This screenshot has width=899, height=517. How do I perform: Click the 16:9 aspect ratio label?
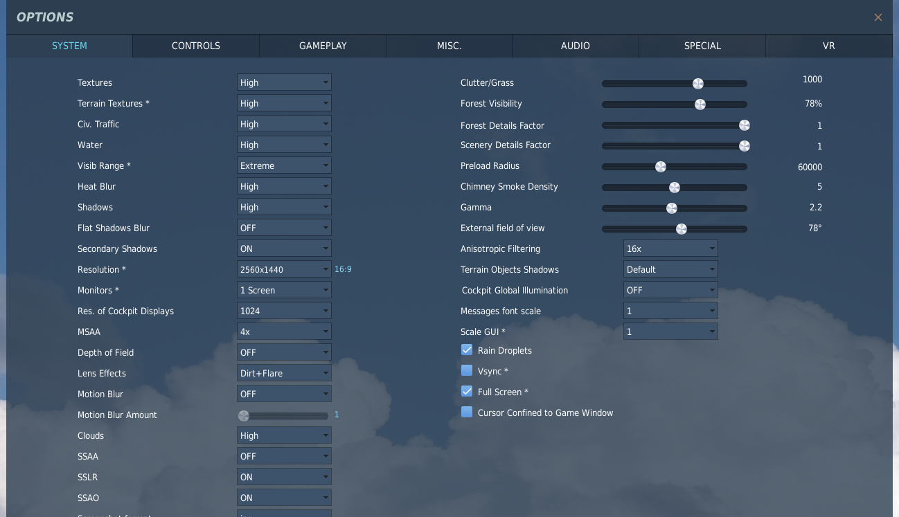point(343,269)
